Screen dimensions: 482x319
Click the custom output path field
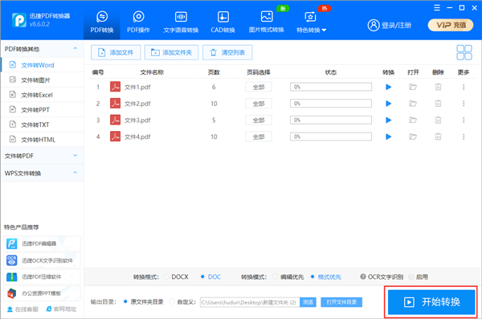[250, 302]
